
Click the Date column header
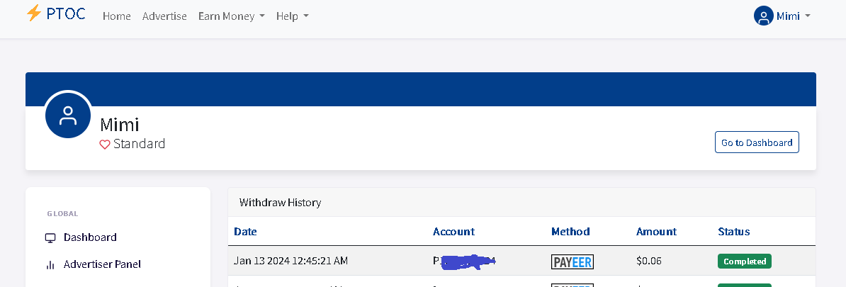245,232
